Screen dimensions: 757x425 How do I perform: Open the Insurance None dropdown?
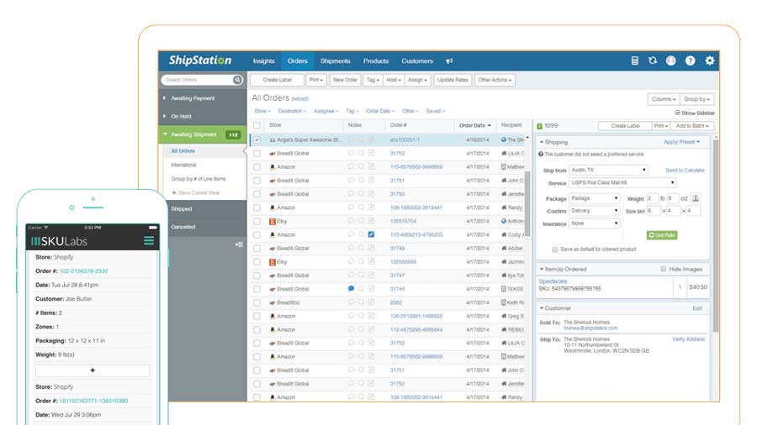point(595,223)
